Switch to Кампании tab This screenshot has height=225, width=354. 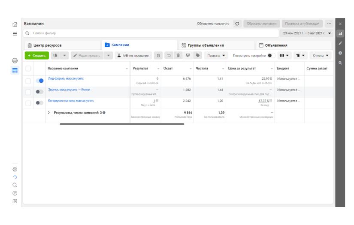(139, 45)
